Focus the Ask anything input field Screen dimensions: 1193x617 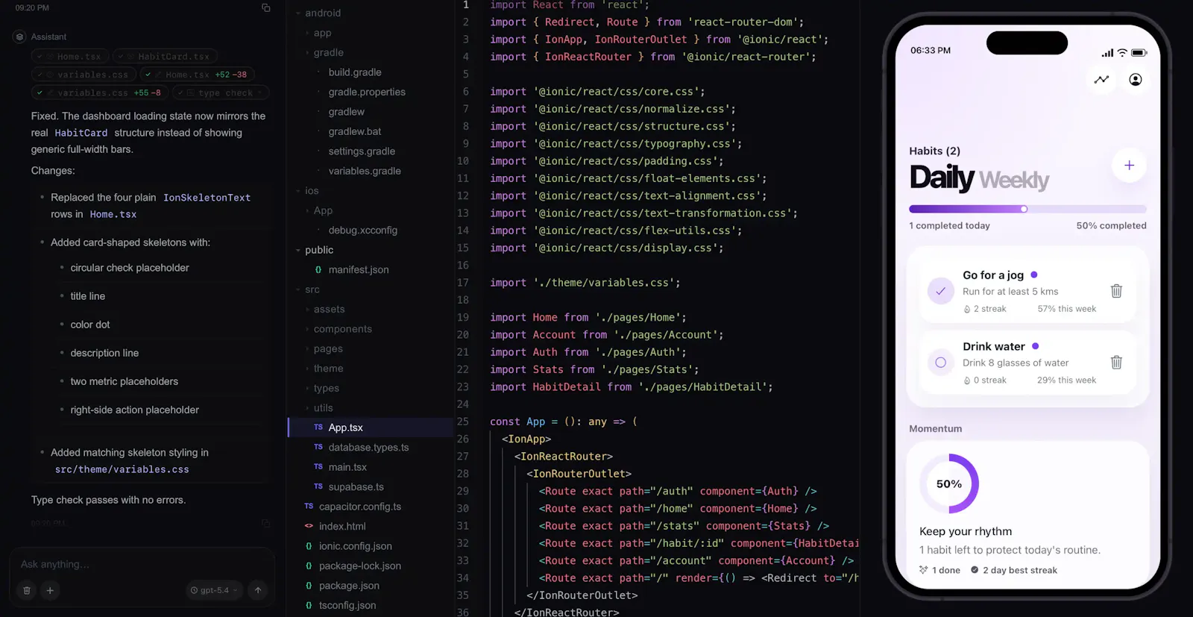[140, 564]
